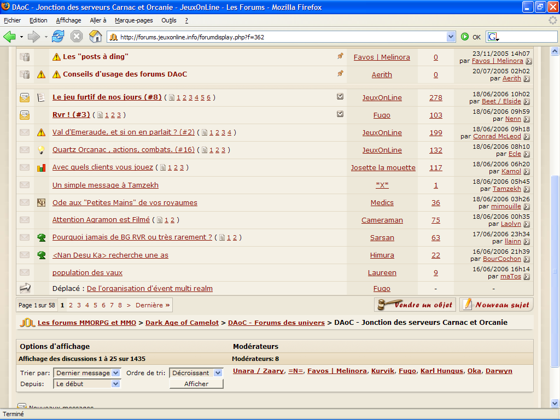Viewport: 560px width, 420px height.
Task: Click the Stop loading icon
Action: click(x=77, y=37)
